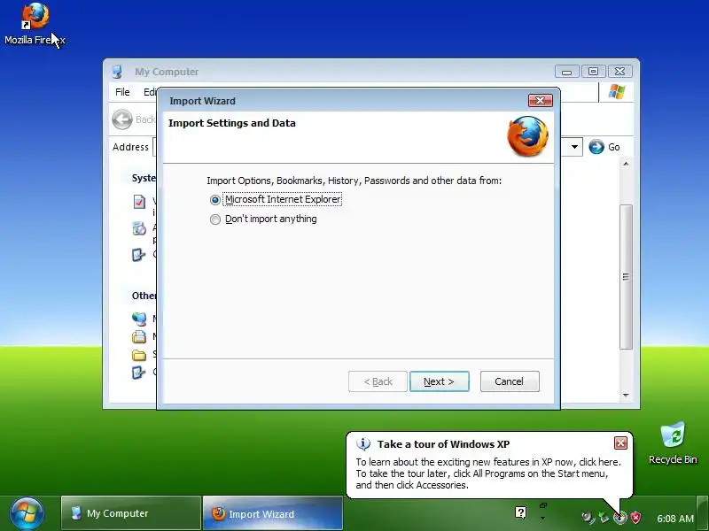Screen dimensions: 709x531
Task: Click the red security shield tray icon
Action: (635, 517)
